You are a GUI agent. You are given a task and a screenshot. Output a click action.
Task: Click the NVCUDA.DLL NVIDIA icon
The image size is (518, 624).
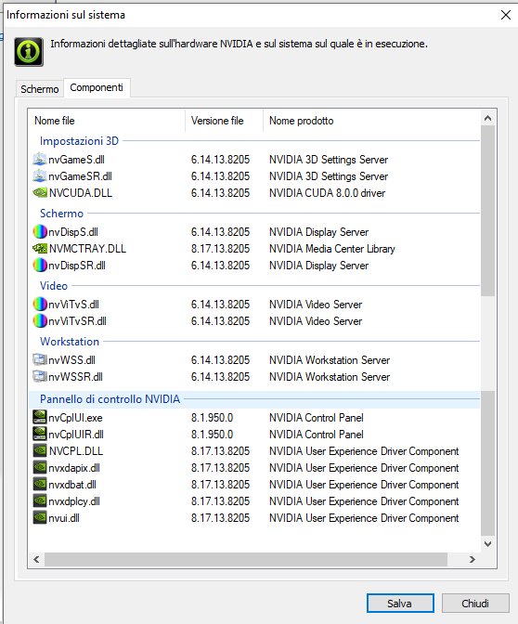[39, 192]
